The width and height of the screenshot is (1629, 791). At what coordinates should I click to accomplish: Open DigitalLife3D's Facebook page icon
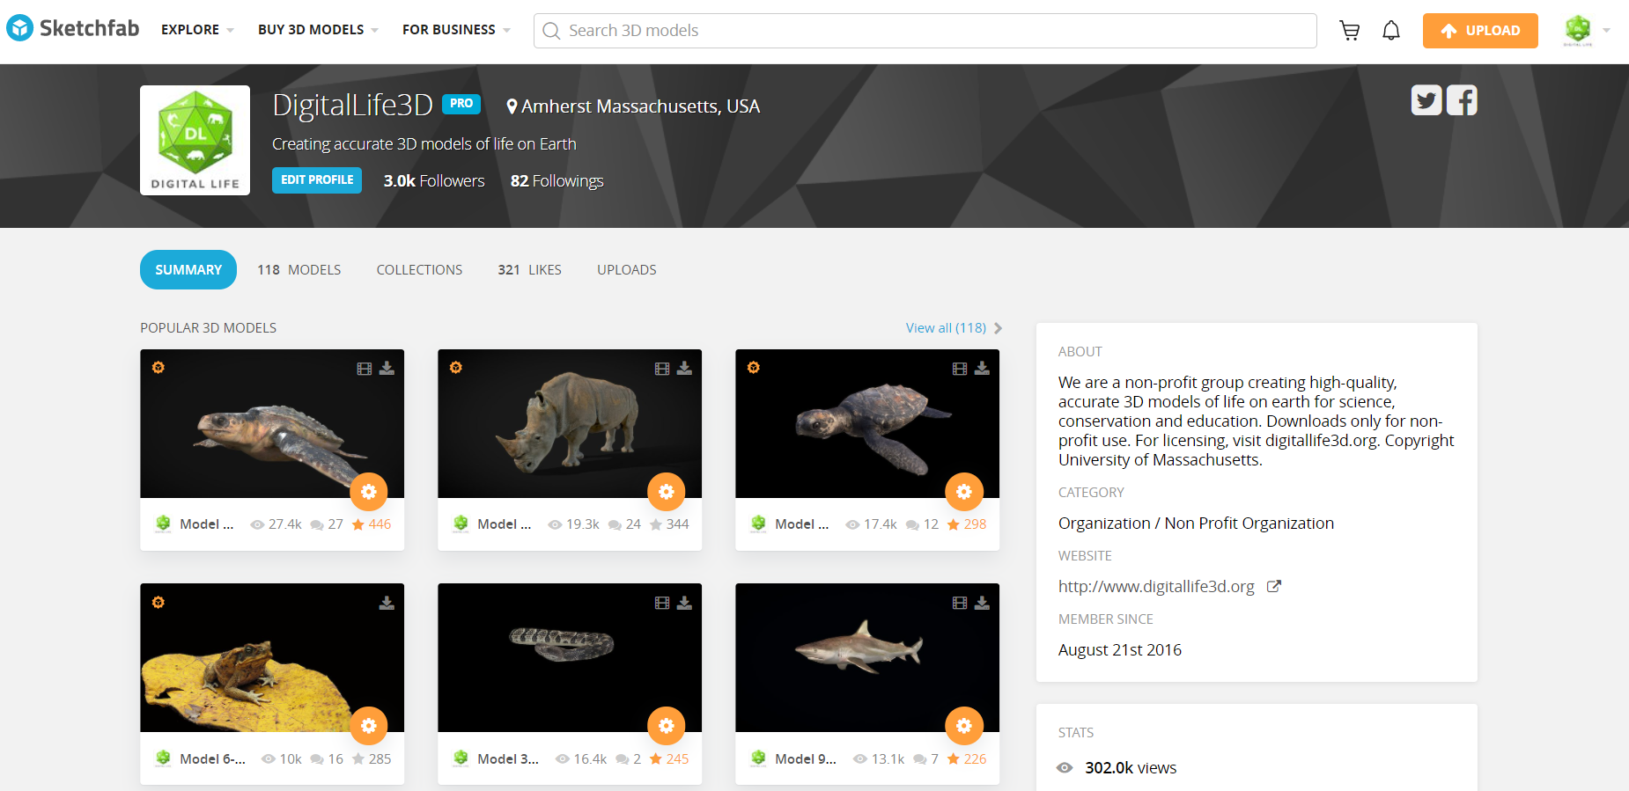[x=1462, y=100]
